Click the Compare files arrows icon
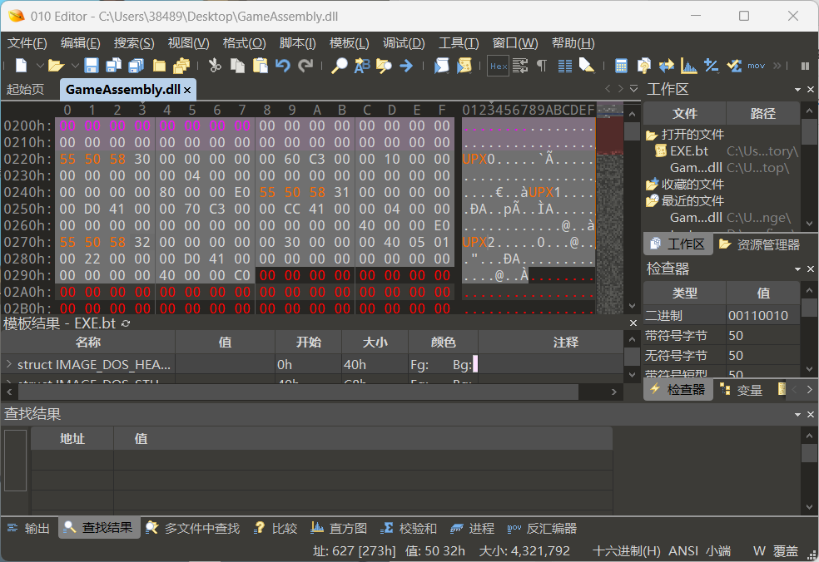The image size is (819, 562). [x=666, y=65]
